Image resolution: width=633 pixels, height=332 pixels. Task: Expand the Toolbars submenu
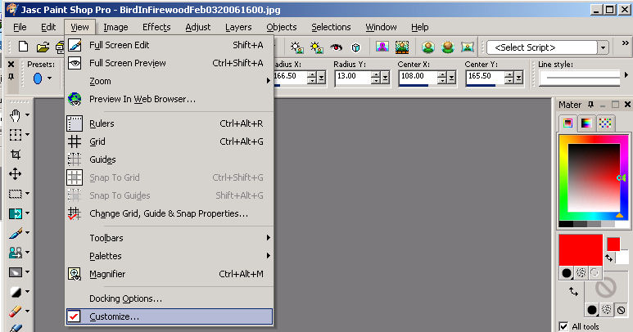pyautogui.click(x=106, y=238)
